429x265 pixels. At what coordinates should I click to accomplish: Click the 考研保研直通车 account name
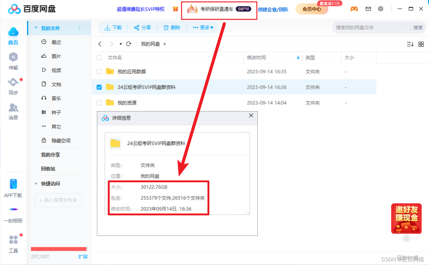217,9
